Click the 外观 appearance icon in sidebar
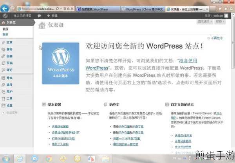This screenshot has width=235, height=163. pyautogui.click(x=3, y=78)
